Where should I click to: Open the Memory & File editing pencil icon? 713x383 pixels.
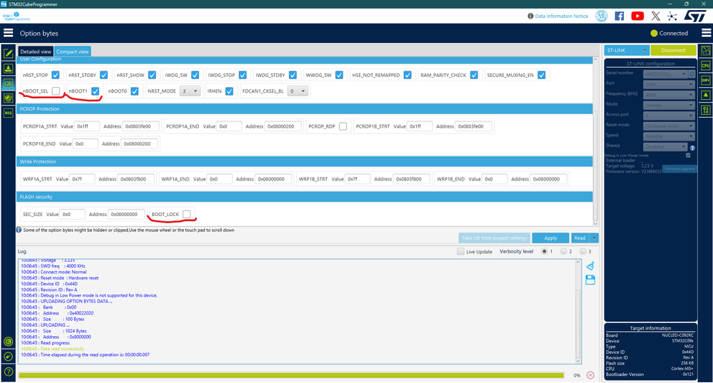click(x=8, y=53)
